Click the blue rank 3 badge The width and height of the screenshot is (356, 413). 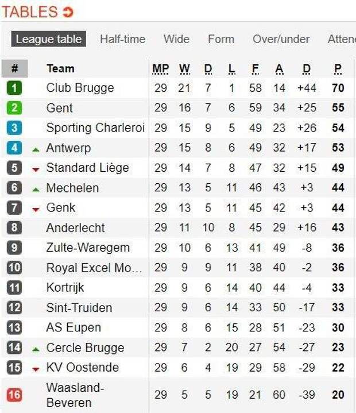pos(14,128)
